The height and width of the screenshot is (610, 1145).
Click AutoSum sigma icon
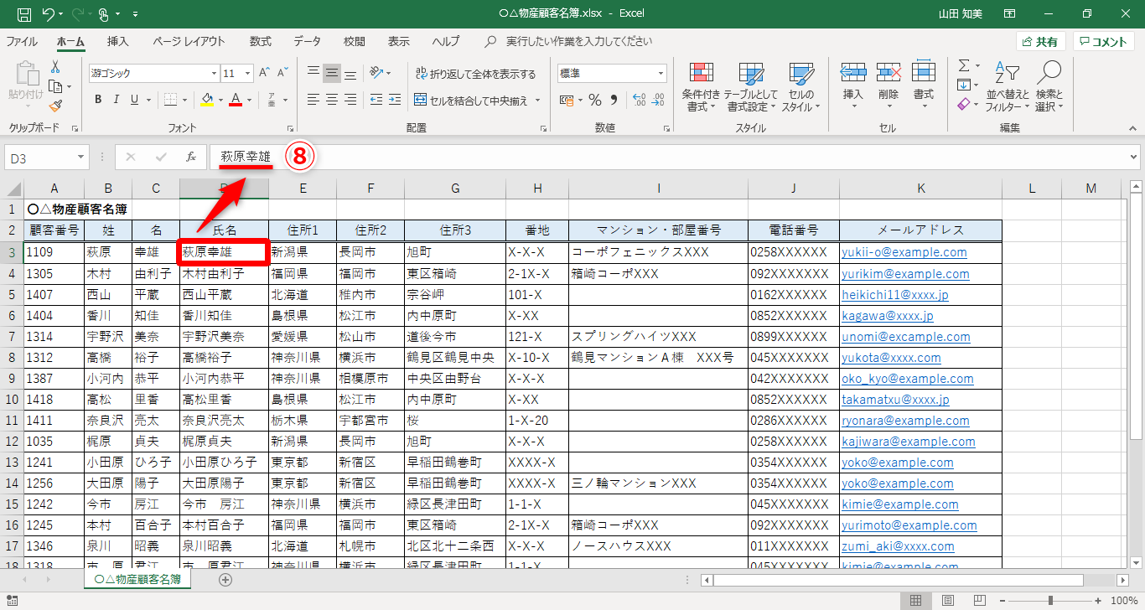click(x=964, y=65)
